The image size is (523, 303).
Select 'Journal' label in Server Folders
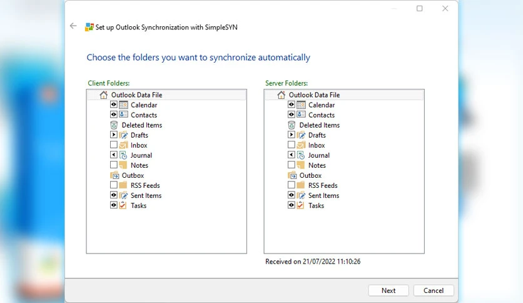[318, 155]
